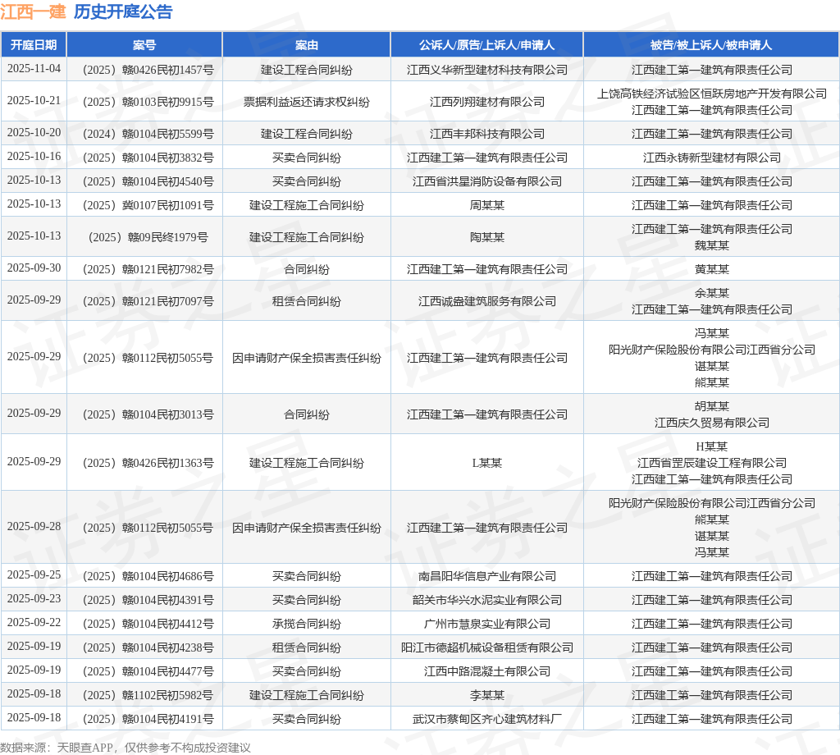Select the 案由 column header
Image resolution: width=840 pixels, height=755 pixels.
tap(307, 45)
